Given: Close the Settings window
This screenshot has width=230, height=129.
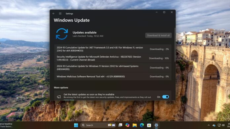Looking at the screenshot, I should pyautogui.click(x=172, y=12).
